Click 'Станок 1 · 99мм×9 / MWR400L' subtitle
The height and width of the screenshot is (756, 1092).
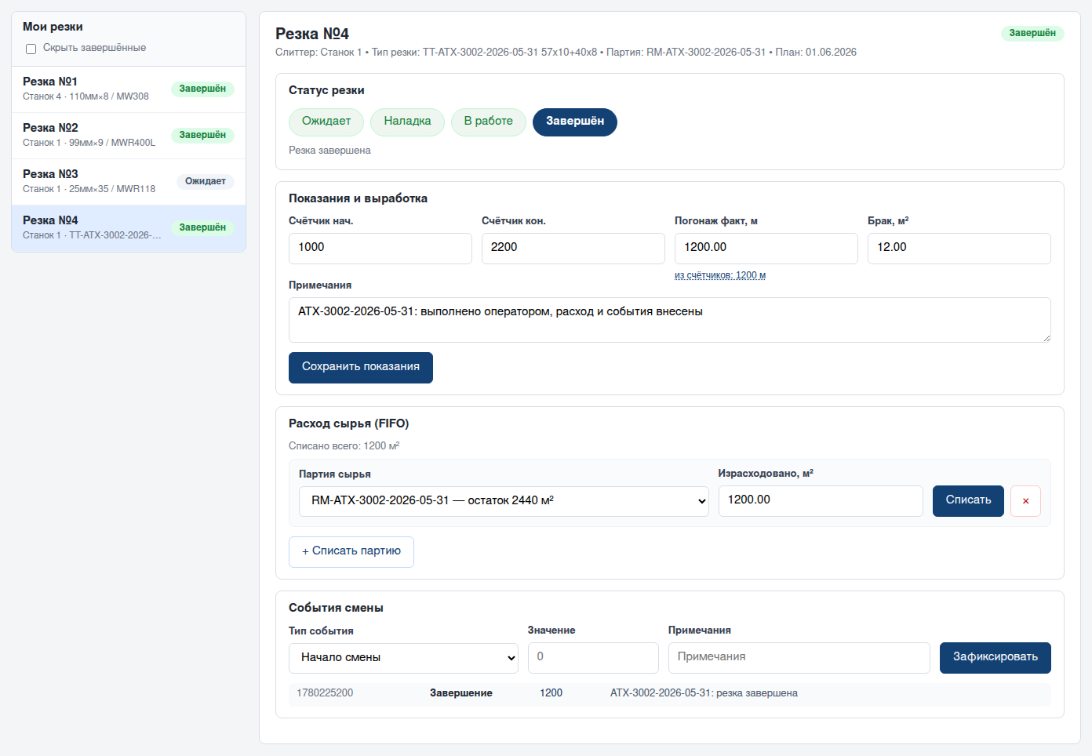tap(89, 143)
